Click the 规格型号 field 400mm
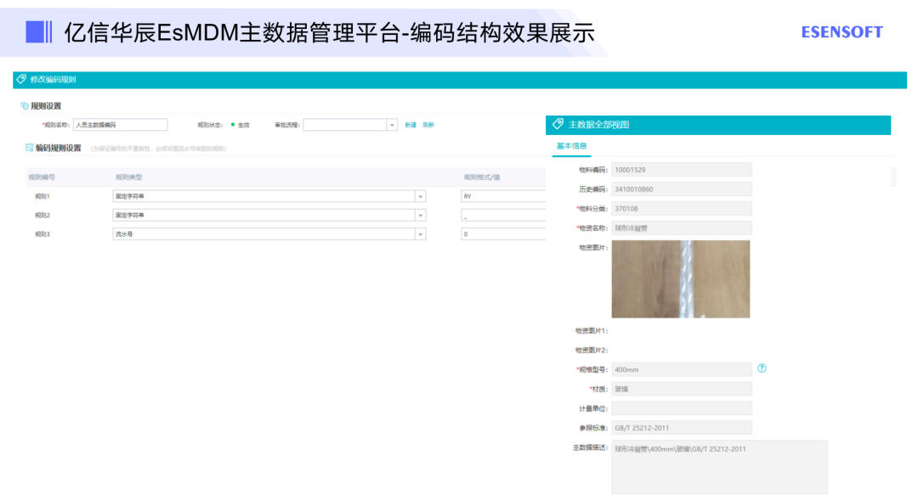Screen dimensions: 918x501 tap(682, 369)
